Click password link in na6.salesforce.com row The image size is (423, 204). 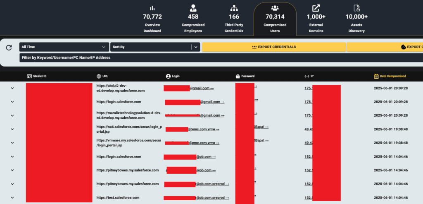pyautogui.click(x=261, y=127)
